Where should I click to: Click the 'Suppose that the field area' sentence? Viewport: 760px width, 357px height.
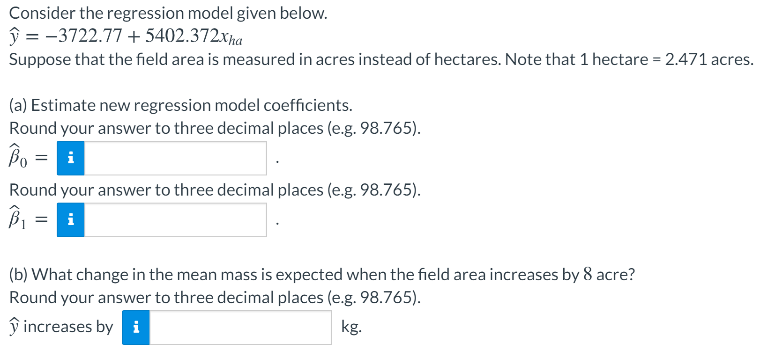tap(381, 59)
